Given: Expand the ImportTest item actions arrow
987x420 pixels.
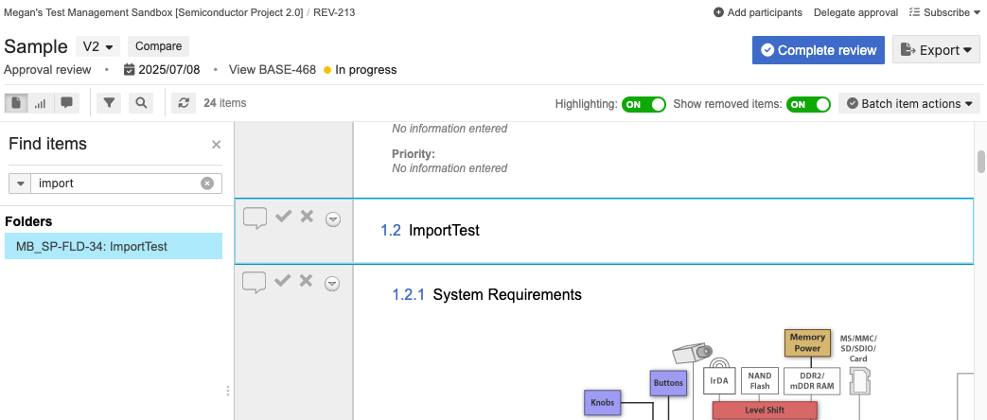Looking at the screenshot, I should [x=332, y=219].
